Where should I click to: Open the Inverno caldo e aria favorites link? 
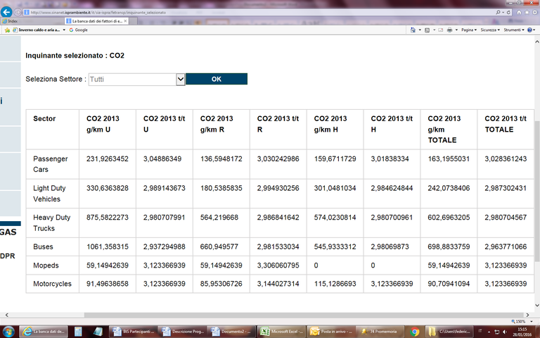39,30
